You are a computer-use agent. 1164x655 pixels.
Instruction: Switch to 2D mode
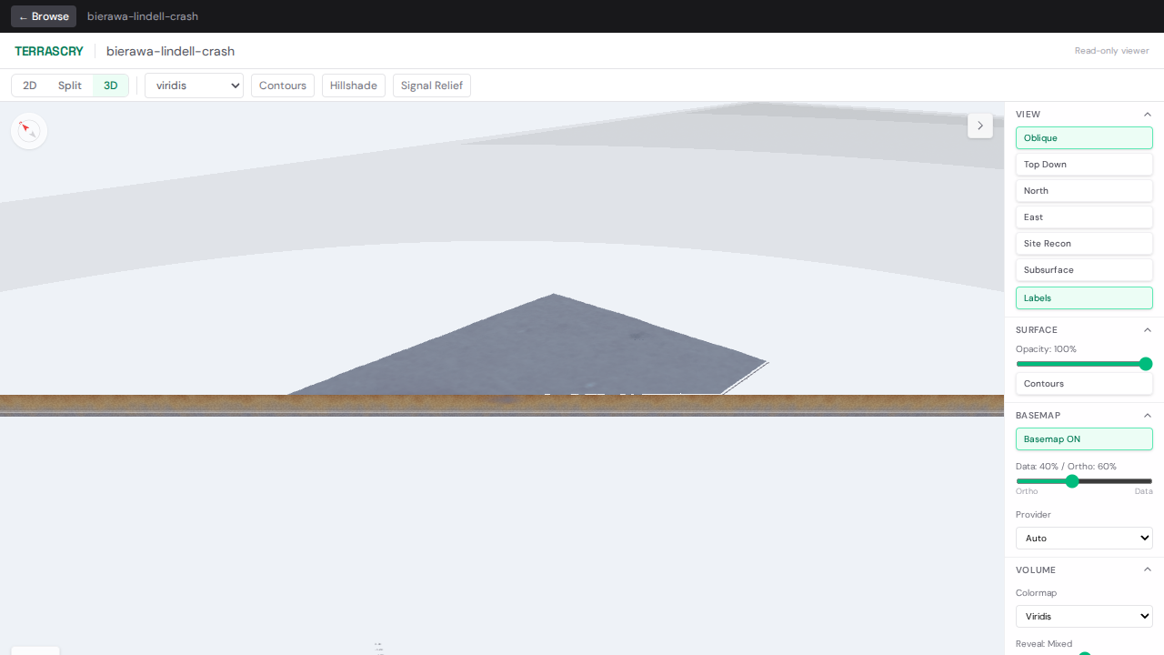click(30, 85)
